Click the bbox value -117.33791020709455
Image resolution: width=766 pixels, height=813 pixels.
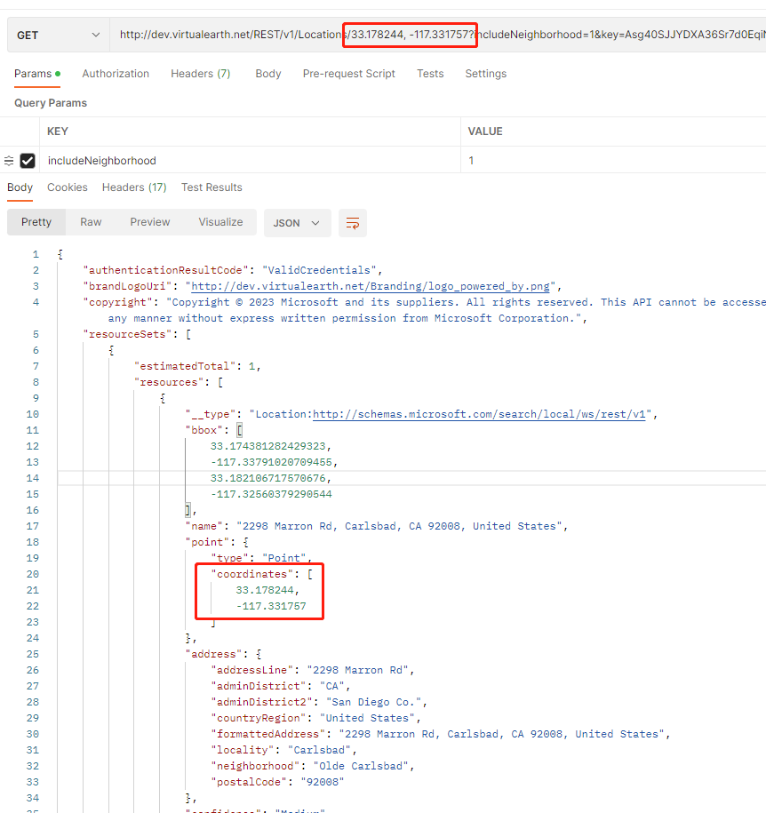click(x=271, y=462)
